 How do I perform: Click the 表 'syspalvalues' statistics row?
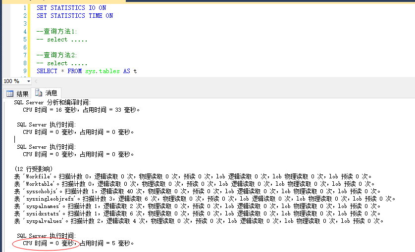(199, 221)
